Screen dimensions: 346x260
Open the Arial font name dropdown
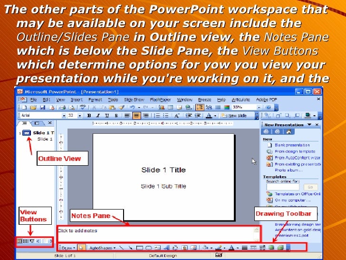(x=64, y=116)
